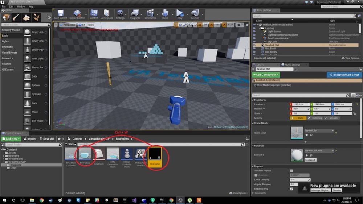Open the Marketplace toolbar icon
This screenshot has height=204, width=363.
point(107,14)
